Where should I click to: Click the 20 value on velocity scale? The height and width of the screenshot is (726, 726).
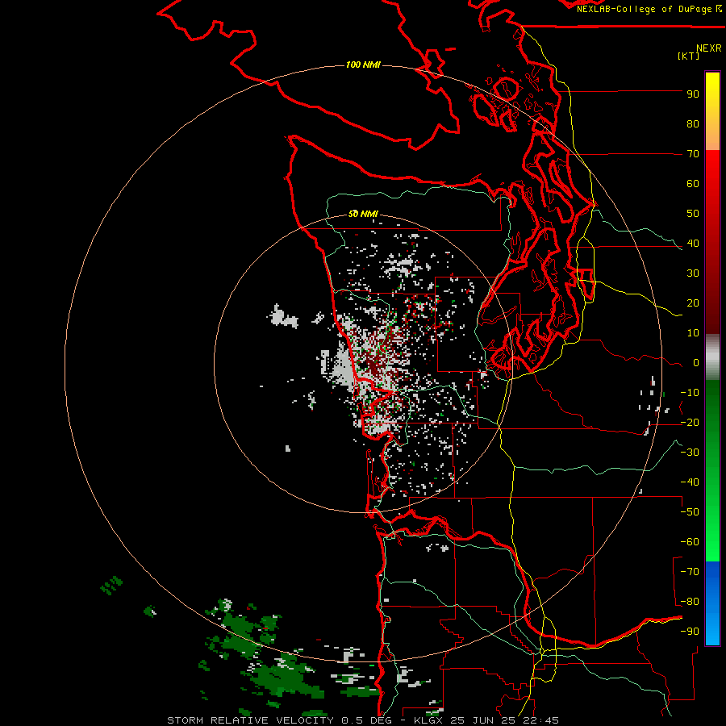click(693, 303)
